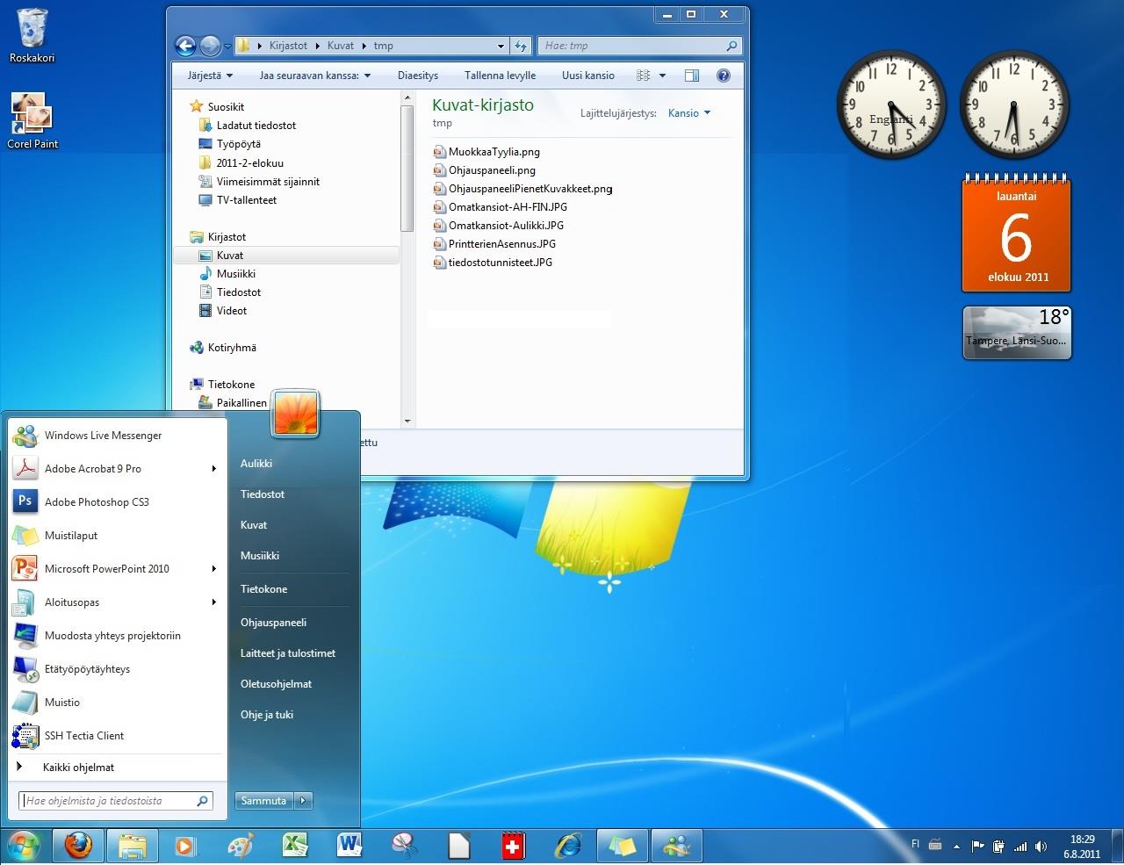
Task: Click the navigation pane scrollbar
Action: 407,169
